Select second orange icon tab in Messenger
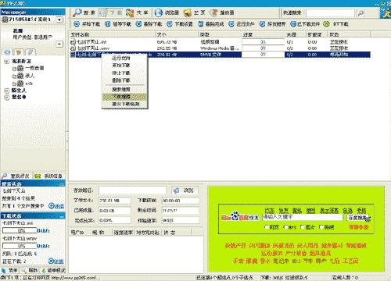This screenshot has width=391, height=281. pos(19,52)
